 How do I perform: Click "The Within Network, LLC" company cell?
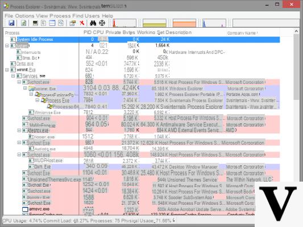[x=249, y=179]
